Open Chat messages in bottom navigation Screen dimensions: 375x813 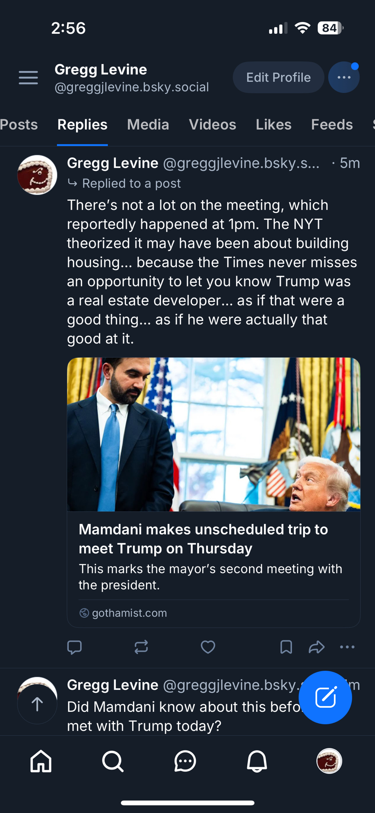click(185, 761)
